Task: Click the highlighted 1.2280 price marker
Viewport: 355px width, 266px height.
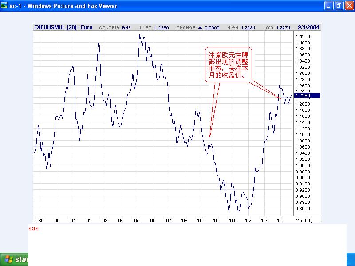Action: tap(307, 95)
